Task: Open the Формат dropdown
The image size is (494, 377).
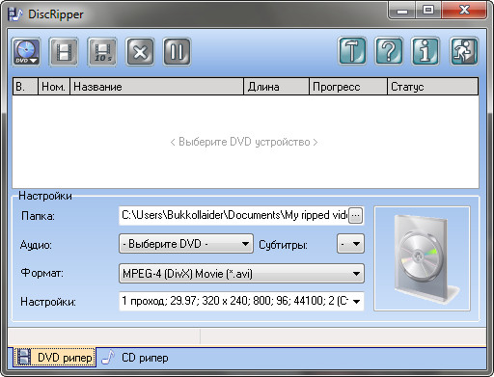Action: (241, 274)
